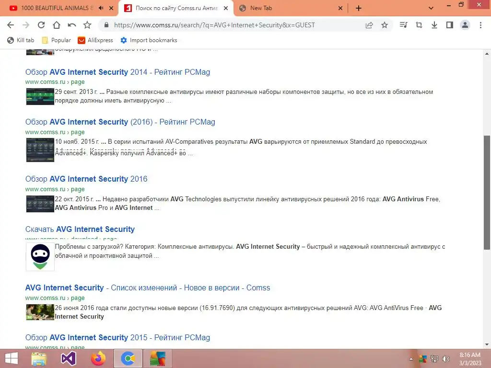Open the browser three-dot menu
Image resolution: width=491 pixels, height=368 pixels.
(480, 25)
